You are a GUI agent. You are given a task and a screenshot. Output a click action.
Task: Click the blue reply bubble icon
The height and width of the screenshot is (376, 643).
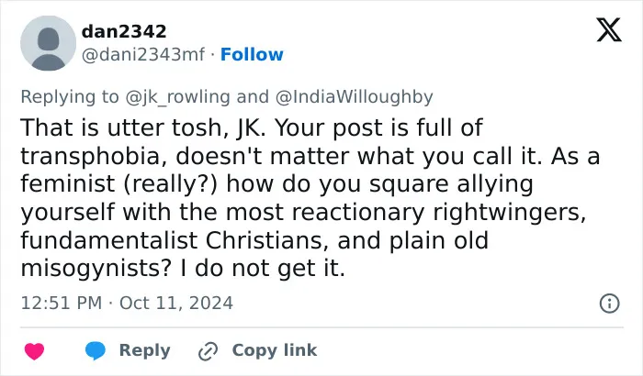(96, 351)
